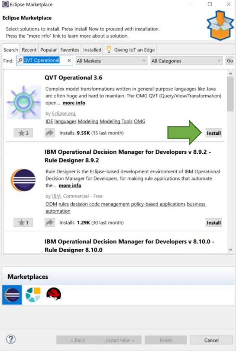This screenshot has width=236, height=351.
Task: Open QVT Operational logo thumbnail
Action: coord(24,102)
